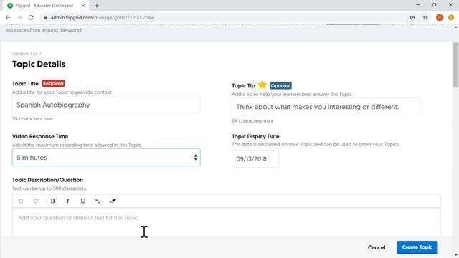Screen dimensions: 459x258
Task: Open a new browser tab
Action: pyautogui.click(x=97, y=6)
